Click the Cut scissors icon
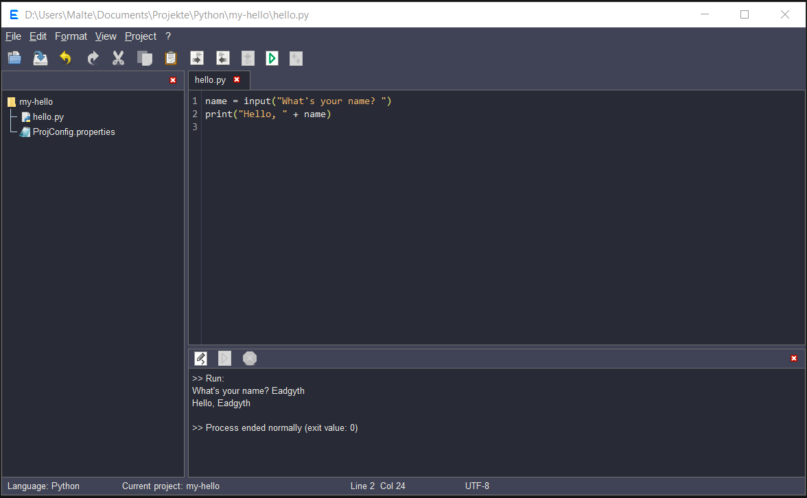 118,58
